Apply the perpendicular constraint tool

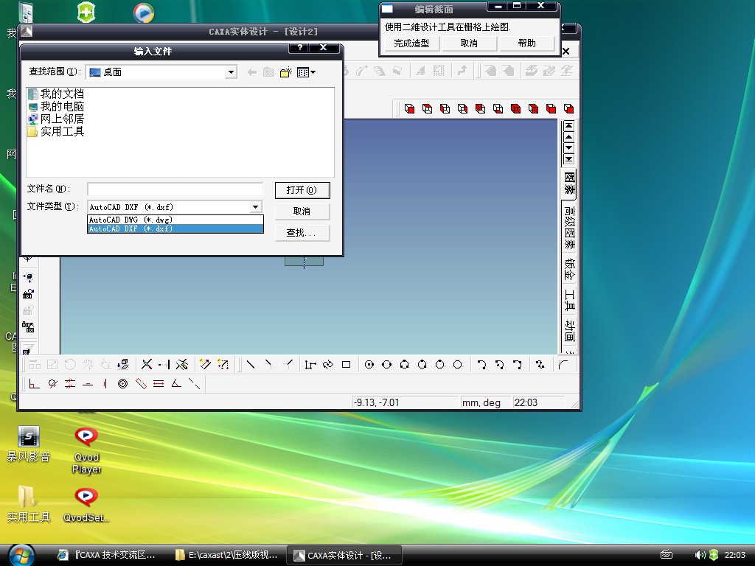pyautogui.click(x=34, y=383)
